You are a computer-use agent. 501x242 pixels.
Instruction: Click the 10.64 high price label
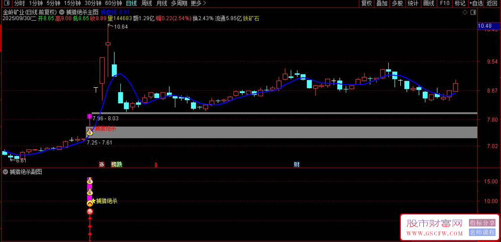click(120, 27)
